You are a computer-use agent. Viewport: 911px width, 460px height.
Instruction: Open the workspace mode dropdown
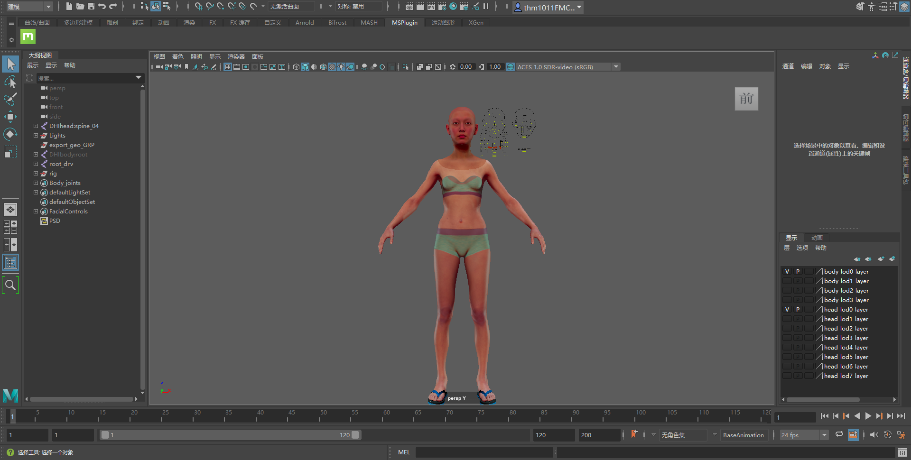tap(29, 7)
